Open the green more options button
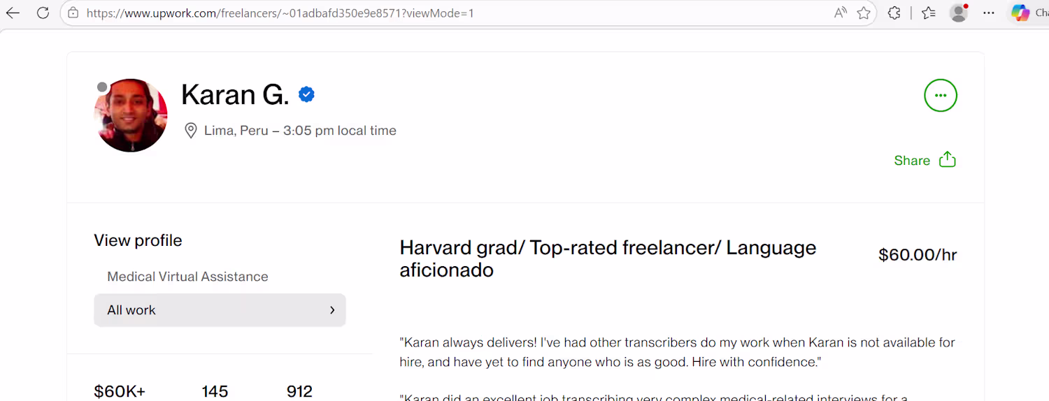Viewport: 1049px width, 401px height. click(941, 96)
